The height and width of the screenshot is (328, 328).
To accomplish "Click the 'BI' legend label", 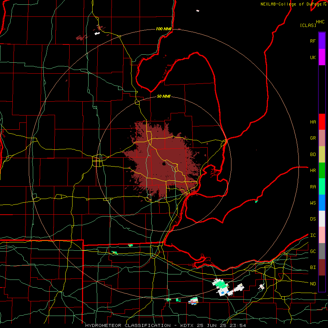I will [313, 268].
